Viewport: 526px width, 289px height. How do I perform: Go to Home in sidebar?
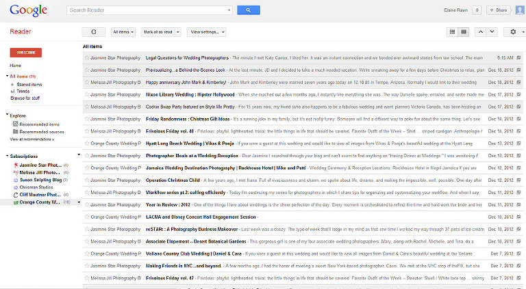click(x=16, y=66)
